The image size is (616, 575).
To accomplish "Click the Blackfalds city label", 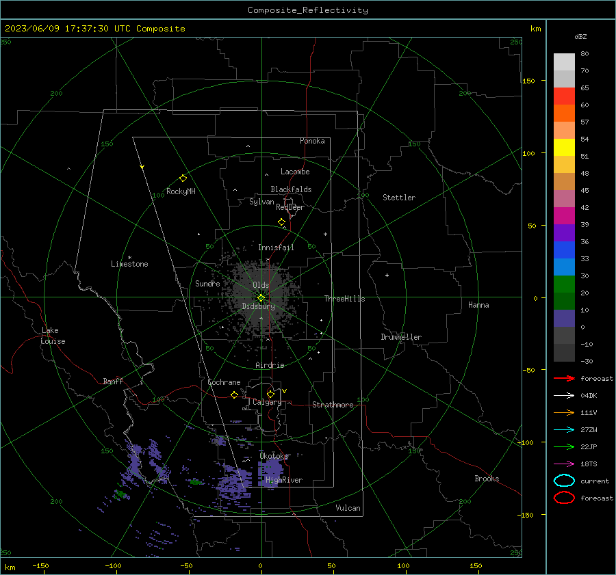I will pos(291,189).
